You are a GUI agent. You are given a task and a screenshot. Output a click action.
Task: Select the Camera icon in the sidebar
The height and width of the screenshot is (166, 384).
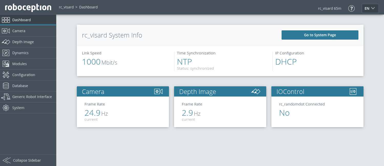point(6,31)
